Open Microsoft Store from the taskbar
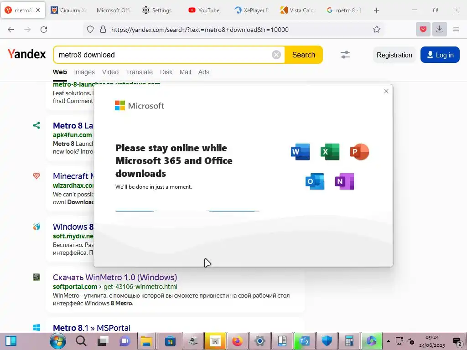This screenshot has height=350, width=467. point(170,341)
